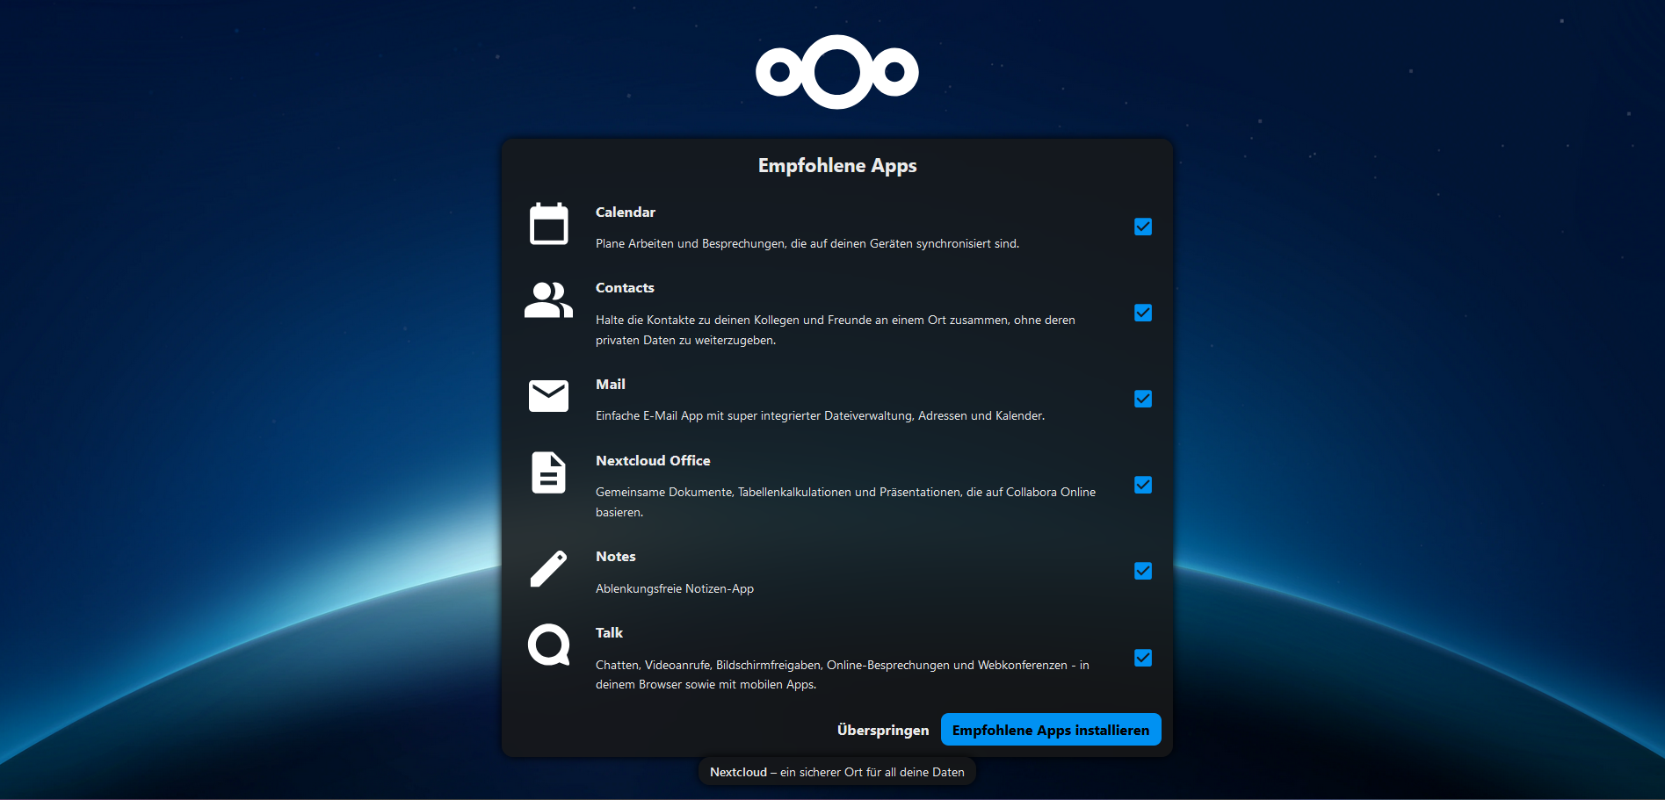Screen dimensions: 1665x800
Task: Click the Contacts title text
Action: [x=625, y=288]
